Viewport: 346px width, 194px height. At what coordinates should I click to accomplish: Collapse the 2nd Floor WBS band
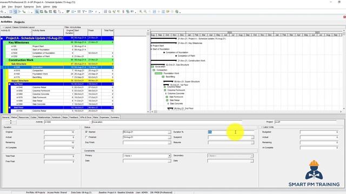[x=10, y=108]
